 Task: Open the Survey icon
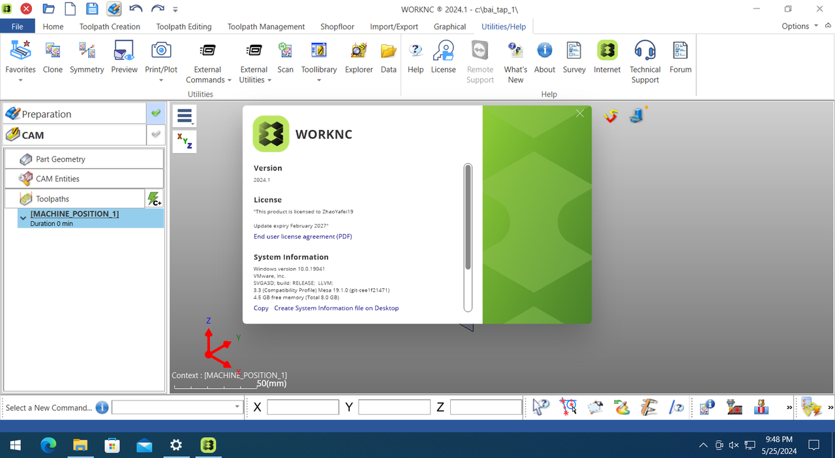(574, 57)
